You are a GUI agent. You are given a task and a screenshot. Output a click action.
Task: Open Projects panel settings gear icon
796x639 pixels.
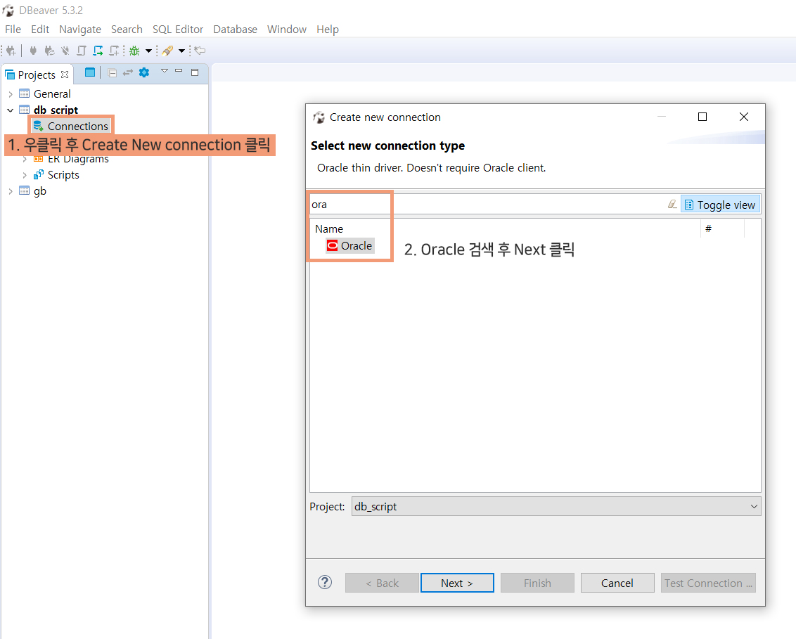(x=144, y=72)
